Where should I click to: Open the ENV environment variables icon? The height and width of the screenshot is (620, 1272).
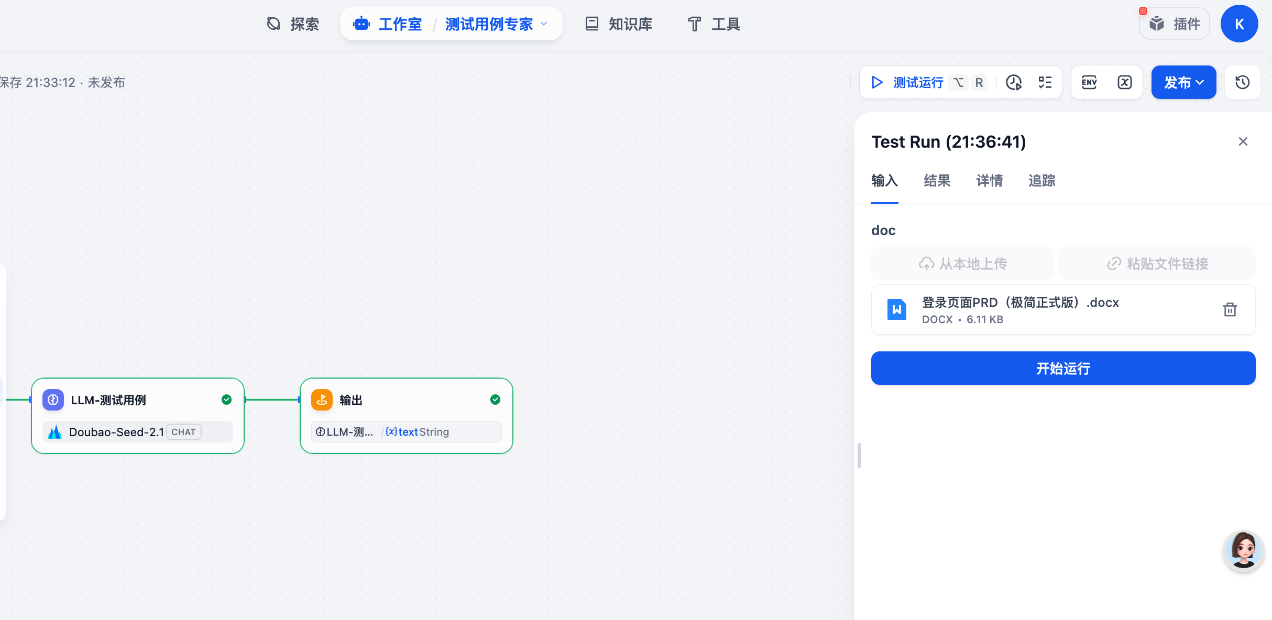tap(1089, 82)
